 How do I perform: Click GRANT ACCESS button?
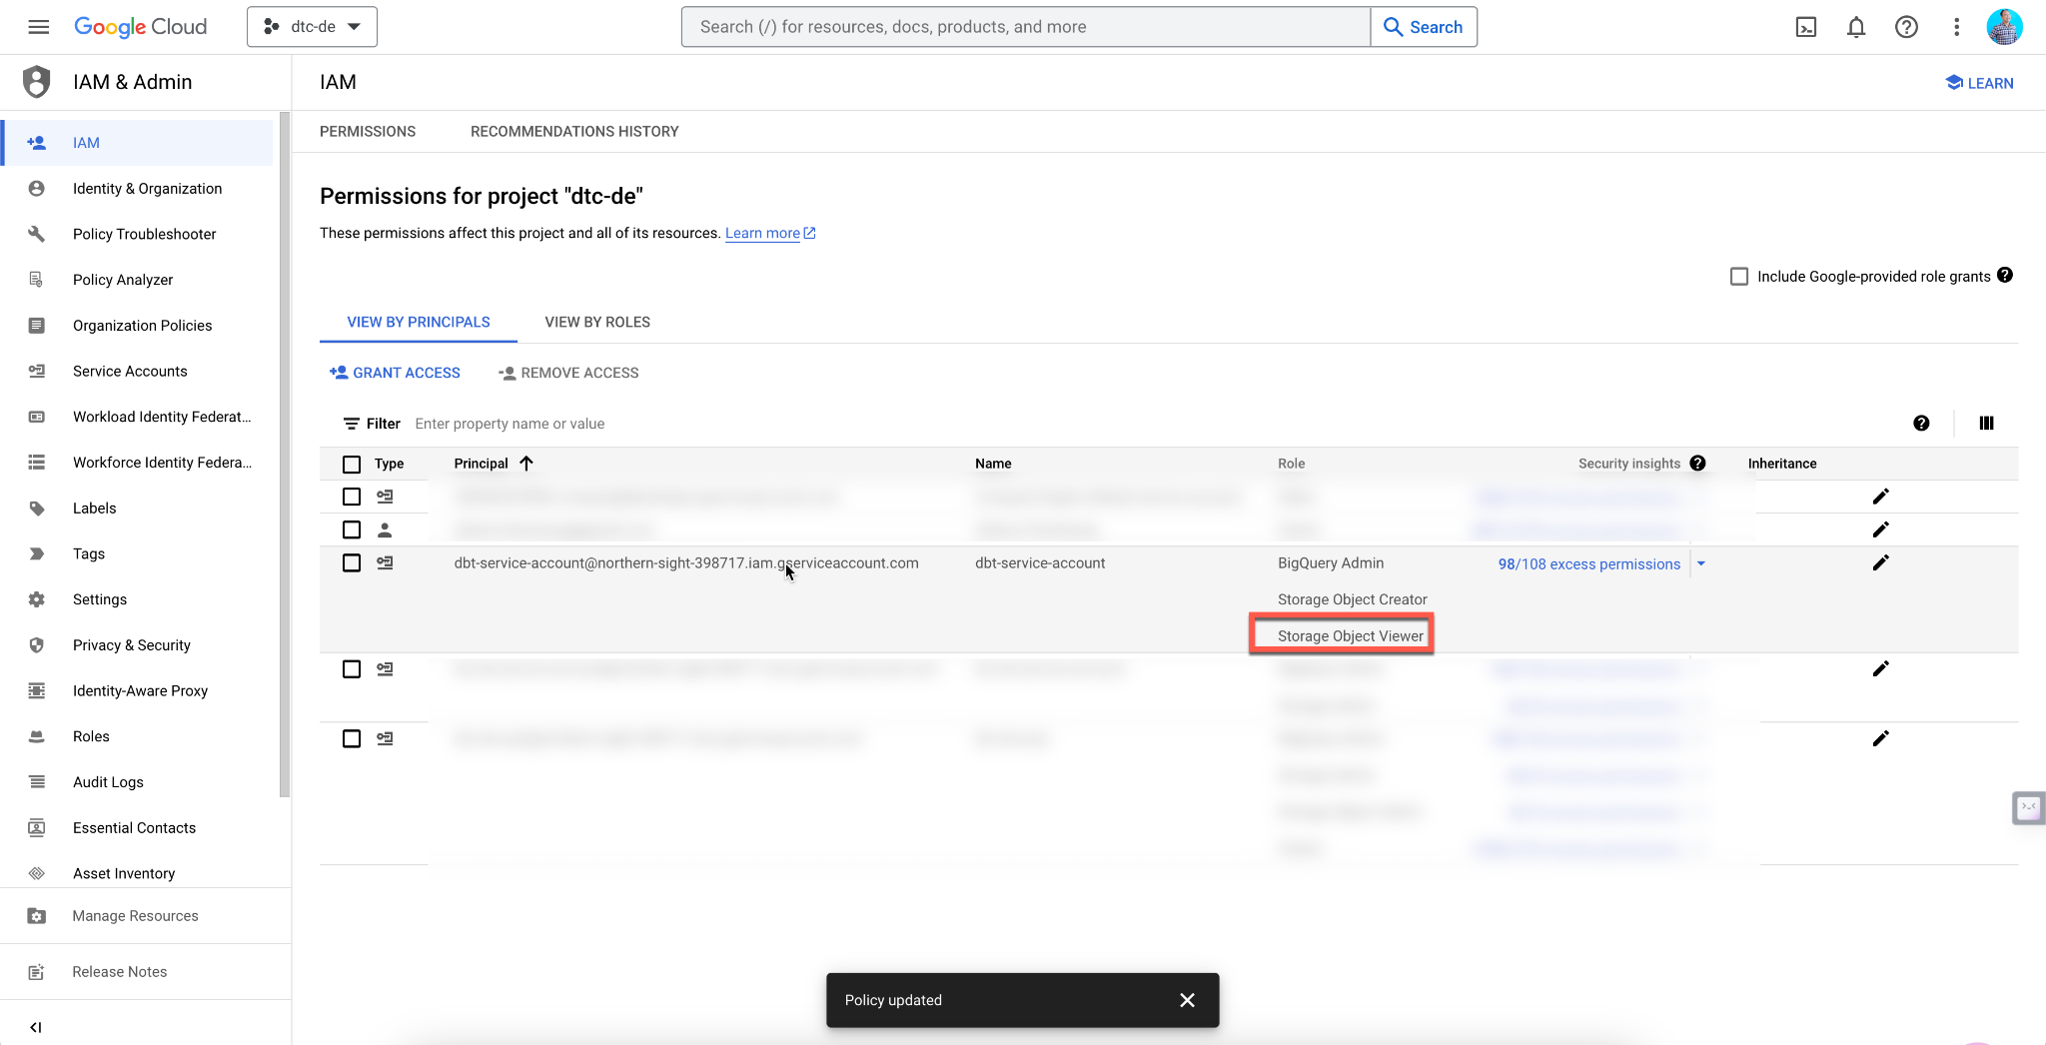click(395, 373)
